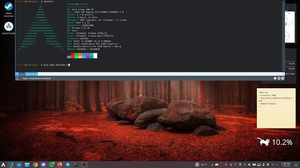This screenshot has height=168, width=300.
Task: Launch Visual Studio Code from the taskbar
Action: (11, 165)
